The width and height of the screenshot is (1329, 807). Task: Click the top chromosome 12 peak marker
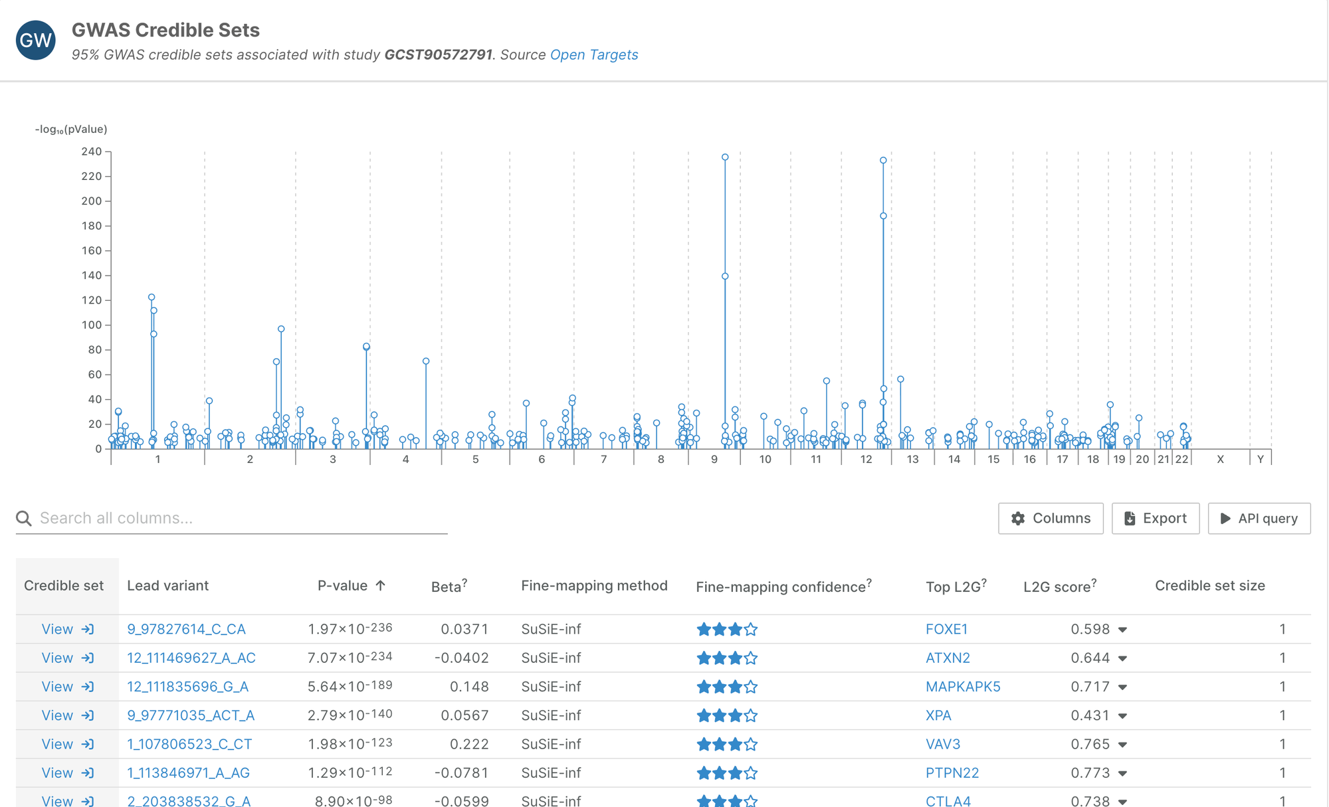click(883, 161)
